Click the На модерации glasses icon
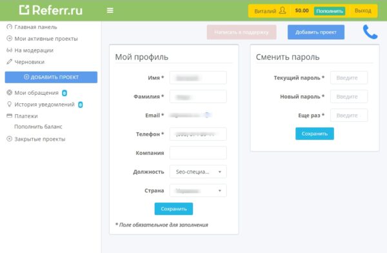This screenshot has width=387, height=253. pyautogui.click(x=10, y=50)
